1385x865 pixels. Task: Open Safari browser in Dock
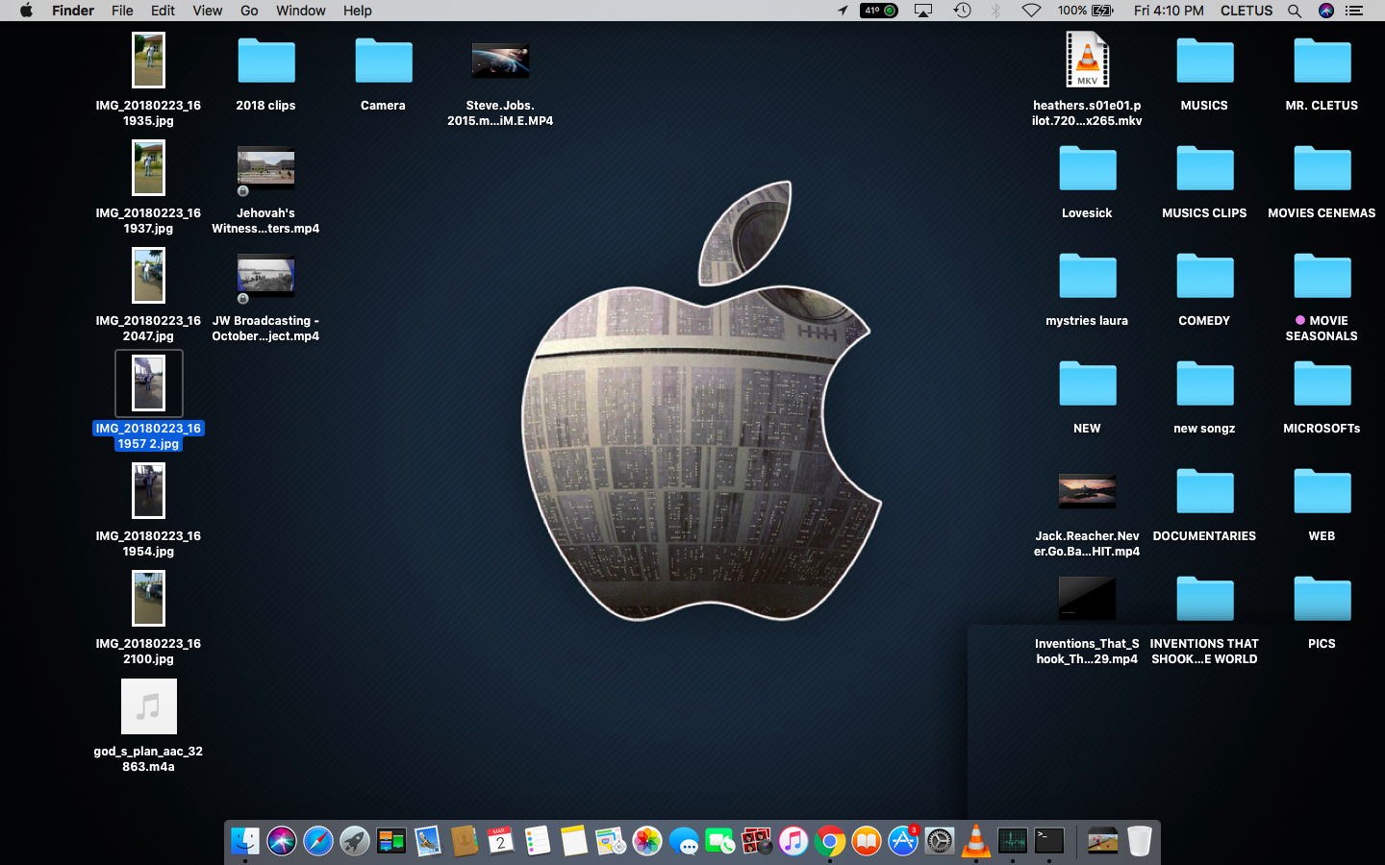point(318,842)
